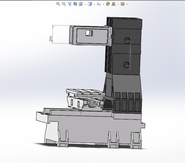The width and height of the screenshot is (185, 163).
Task: Select the lower circular hole on column
Action: tap(126, 65)
